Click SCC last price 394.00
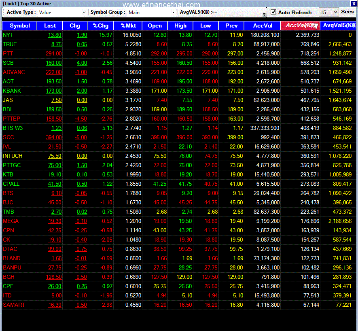The image size is (358, 331). click(x=54, y=137)
